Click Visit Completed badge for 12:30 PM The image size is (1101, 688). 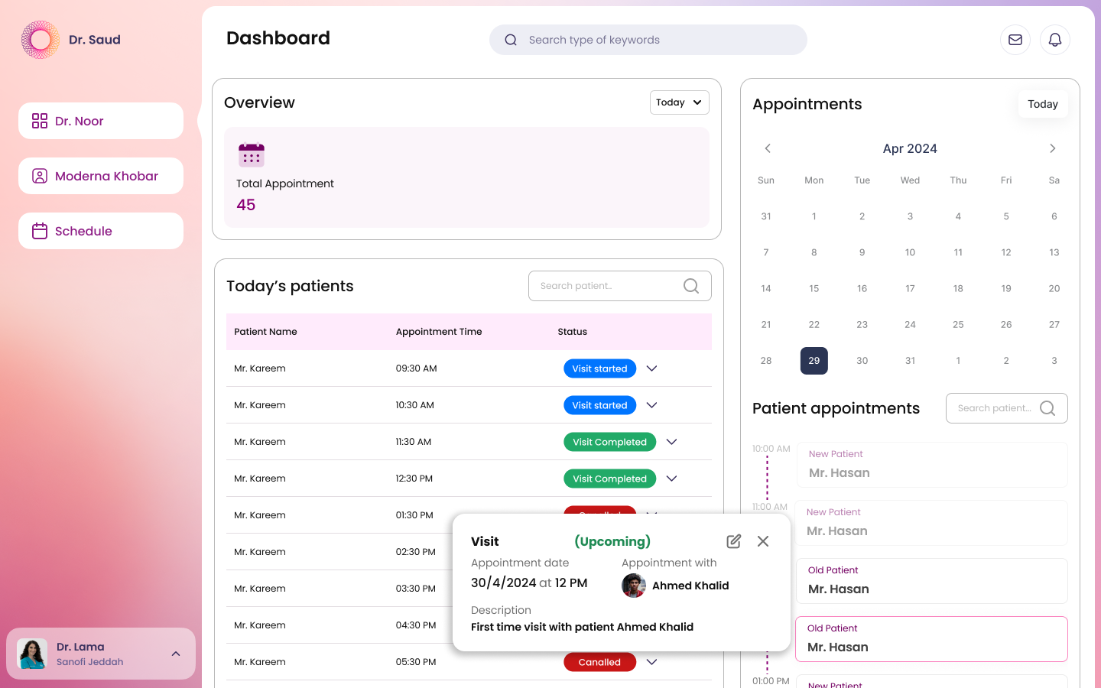(x=609, y=479)
